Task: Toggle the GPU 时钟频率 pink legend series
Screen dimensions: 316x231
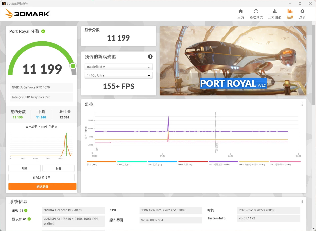Action: click(x=285, y=163)
